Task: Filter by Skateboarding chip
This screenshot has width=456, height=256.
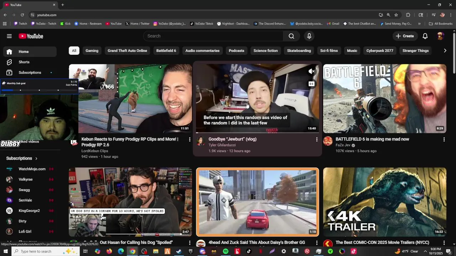Action: 299,50
